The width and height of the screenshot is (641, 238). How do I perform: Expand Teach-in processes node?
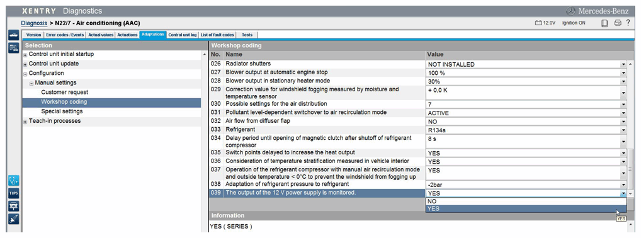tap(25, 122)
